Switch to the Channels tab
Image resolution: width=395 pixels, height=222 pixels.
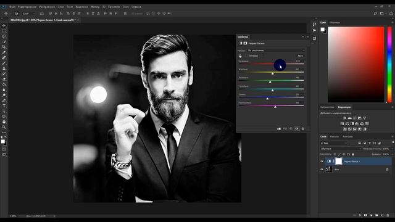[335, 137]
